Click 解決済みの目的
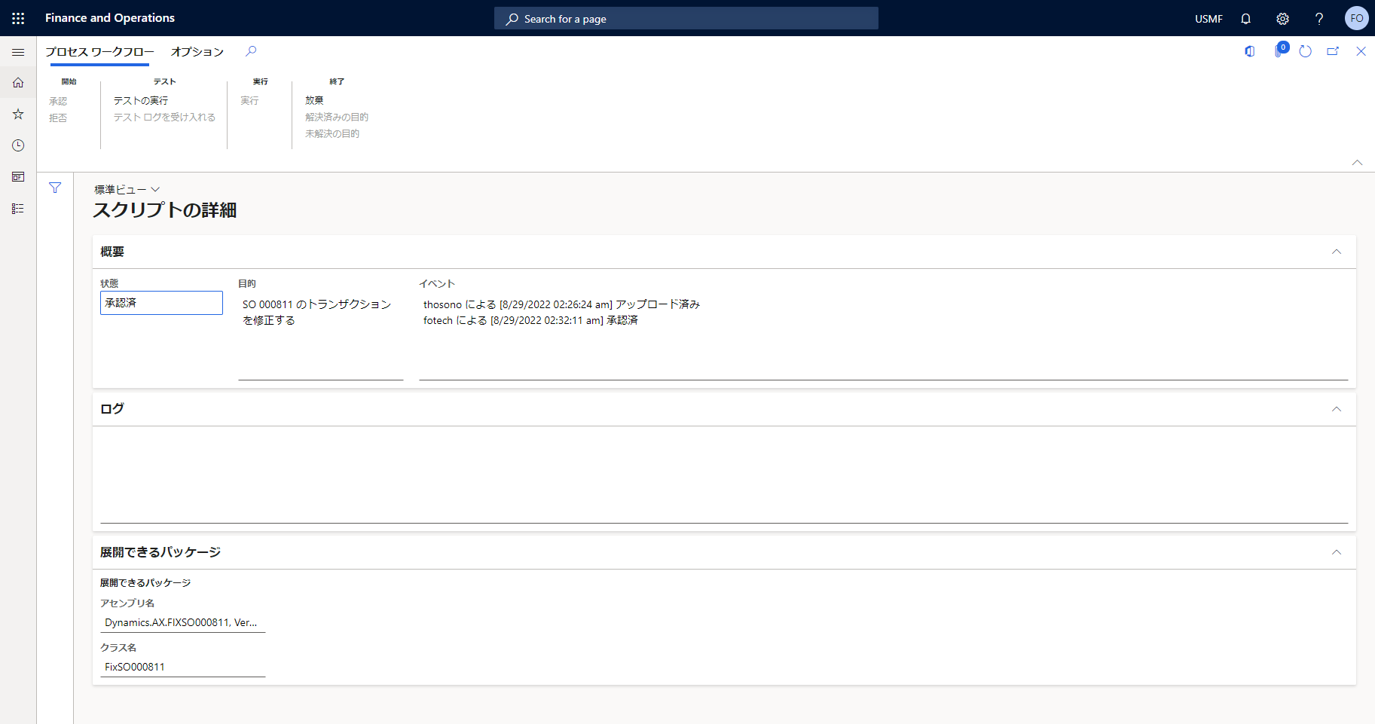 pyautogui.click(x=337, y=118)
